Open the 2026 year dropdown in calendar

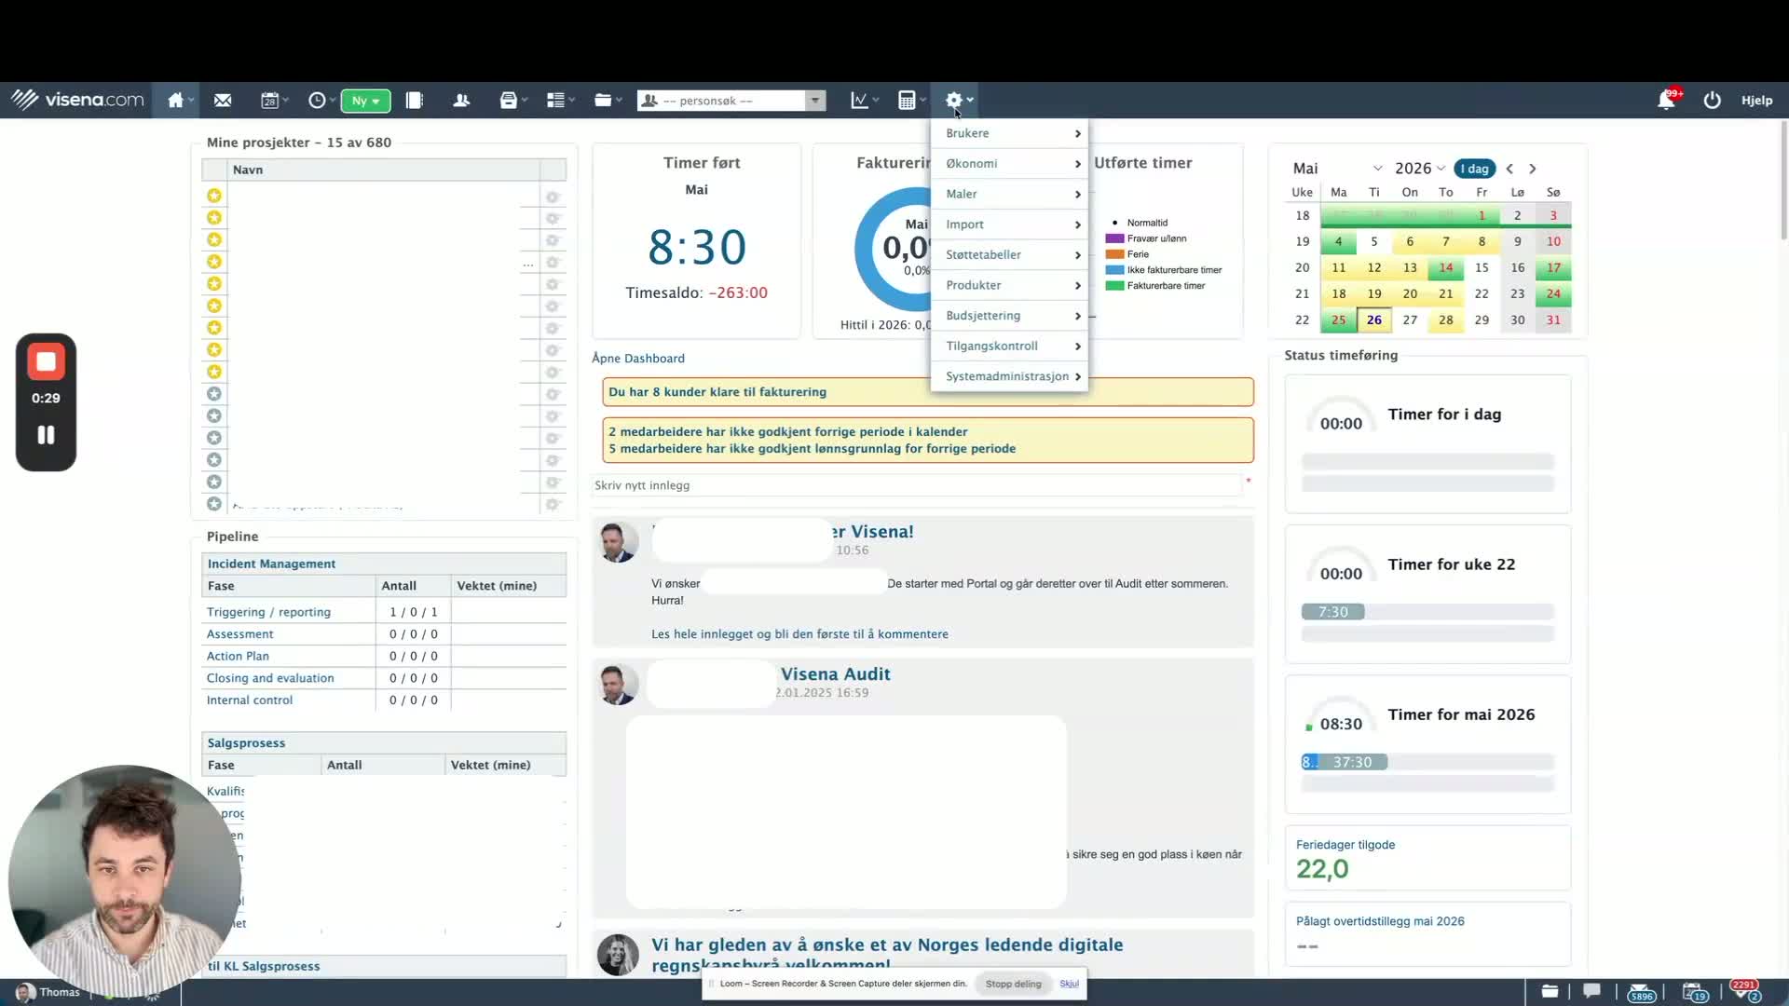pos(1419,169)
